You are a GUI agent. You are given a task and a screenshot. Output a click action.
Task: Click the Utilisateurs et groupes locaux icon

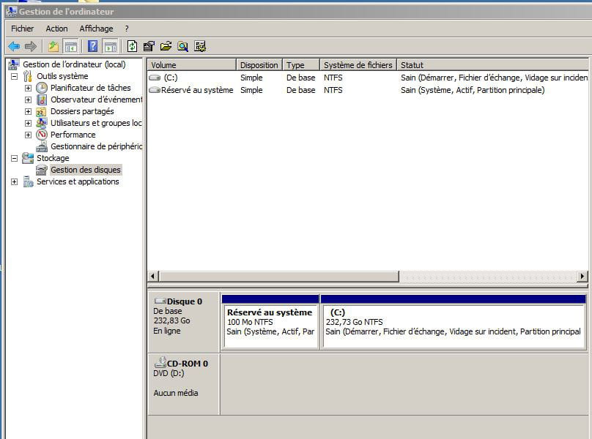42,123
